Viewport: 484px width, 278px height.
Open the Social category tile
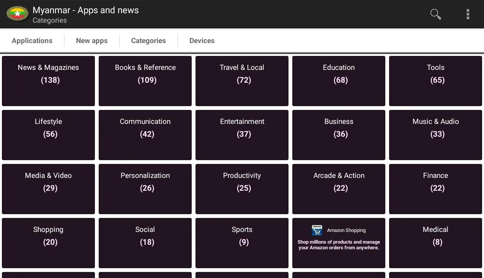[145, 243]
